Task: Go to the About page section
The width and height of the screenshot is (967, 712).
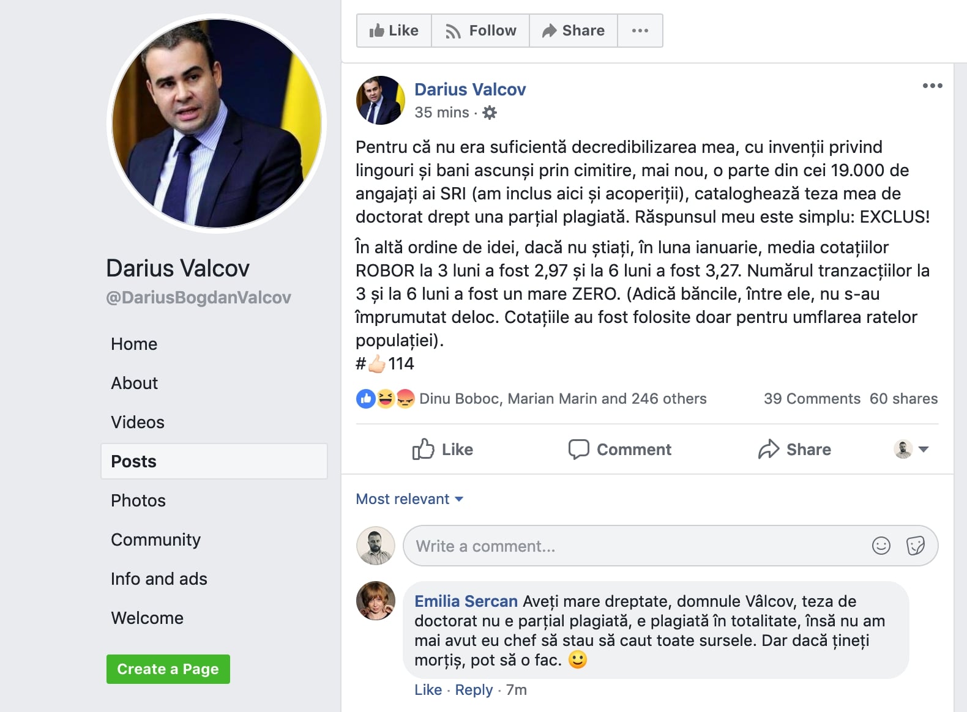Action: pyautogui.click(x=135, y=383)
